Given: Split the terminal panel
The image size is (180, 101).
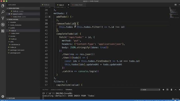Looking at the screenshot, I should pos(167,90).
